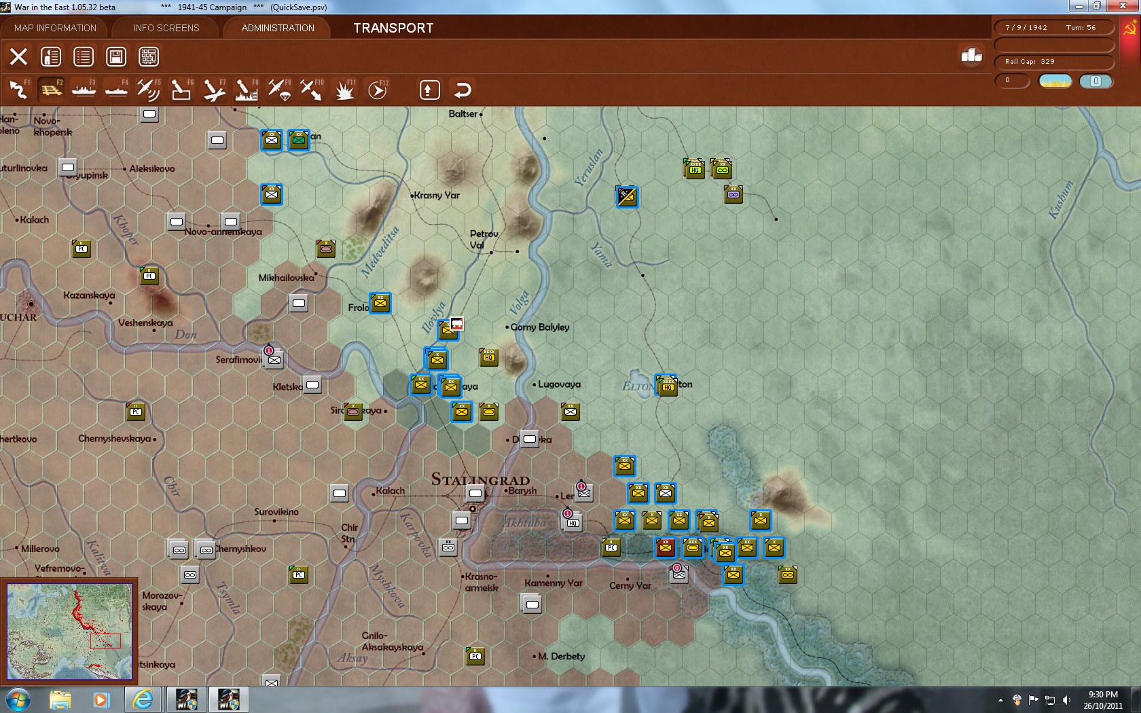Switch to the ADMINISTRATION tab
Image resolution: width=1141 pixels, height=713 pixels.
click(x=278, y=28)
